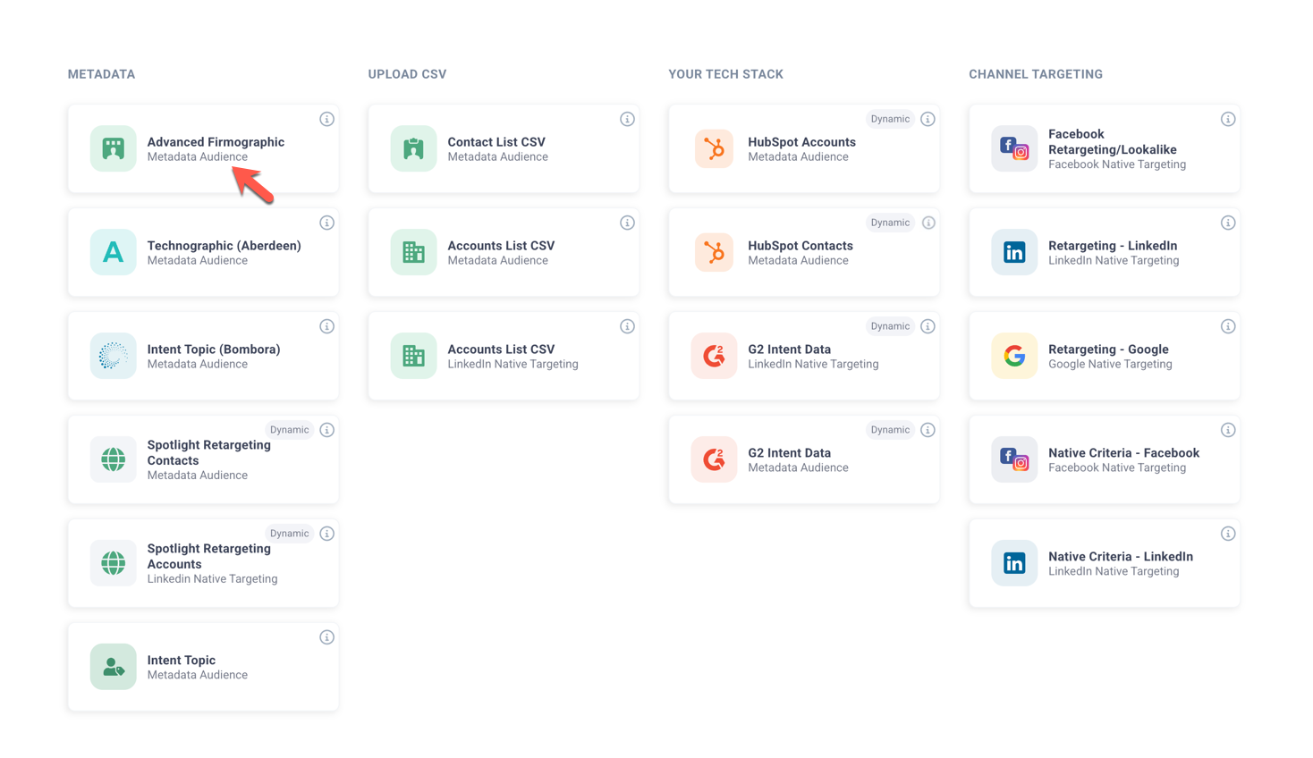The image size is (1313, 758).
Task: Click Dynamic tag on Spotlight Retargeting Contacts
Action: click(x=289, y=430)
